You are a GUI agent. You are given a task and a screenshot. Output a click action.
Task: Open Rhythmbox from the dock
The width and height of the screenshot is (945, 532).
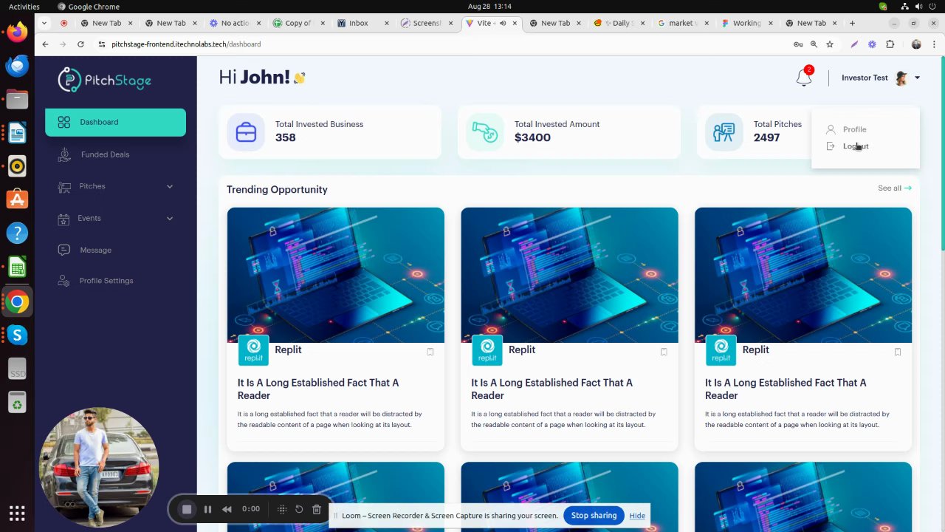[17, 166]
